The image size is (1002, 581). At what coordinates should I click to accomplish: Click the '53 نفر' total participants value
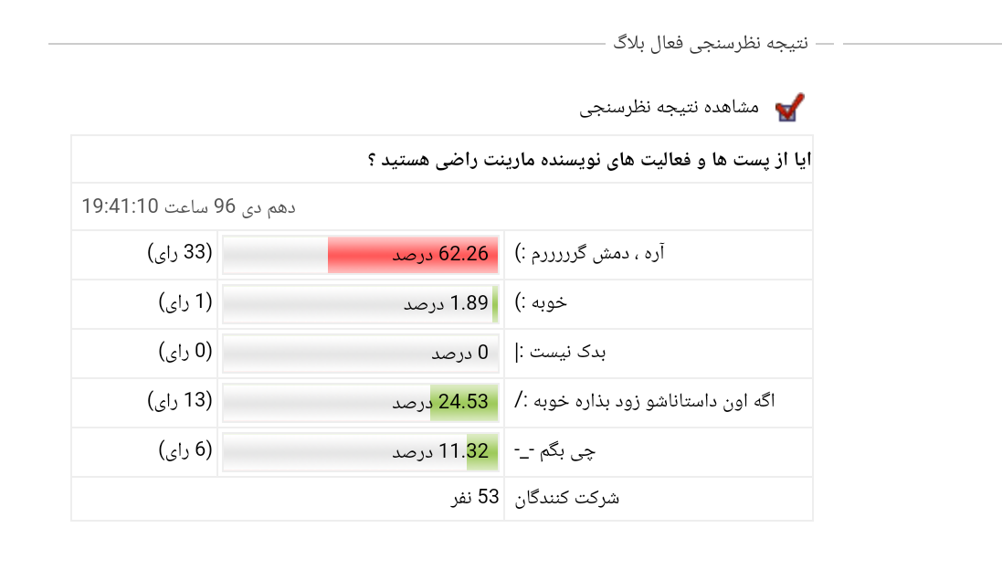point(475,497)
